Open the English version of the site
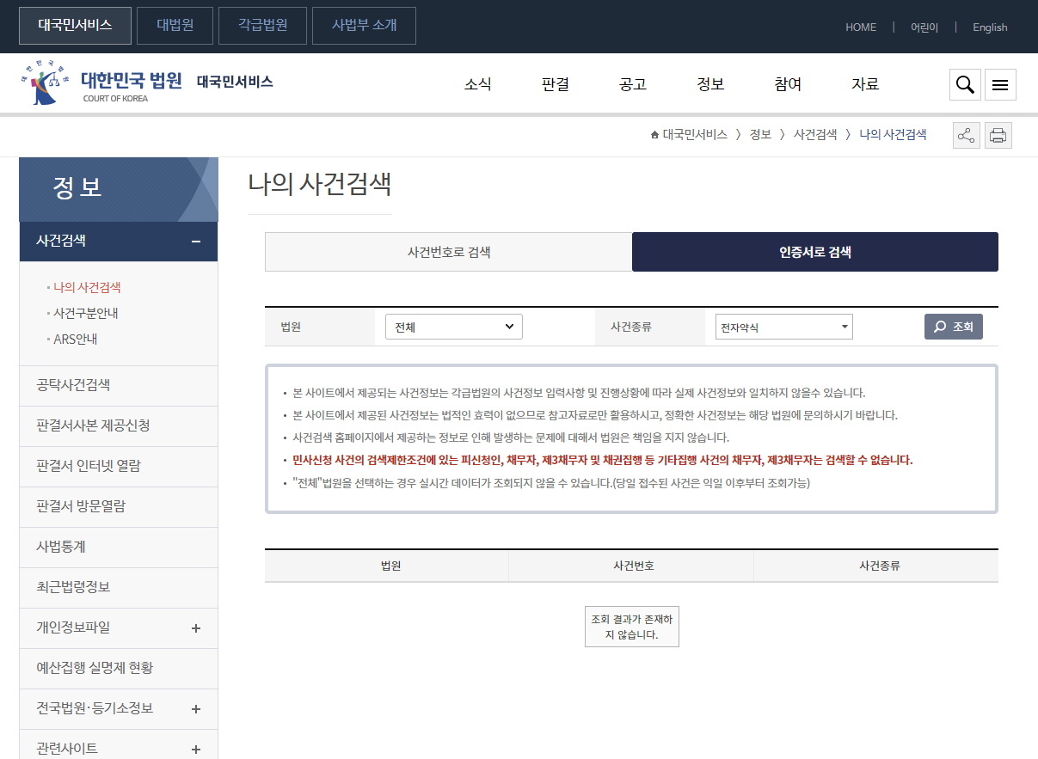Screen dimensions: 1038x759 [990, 27]
